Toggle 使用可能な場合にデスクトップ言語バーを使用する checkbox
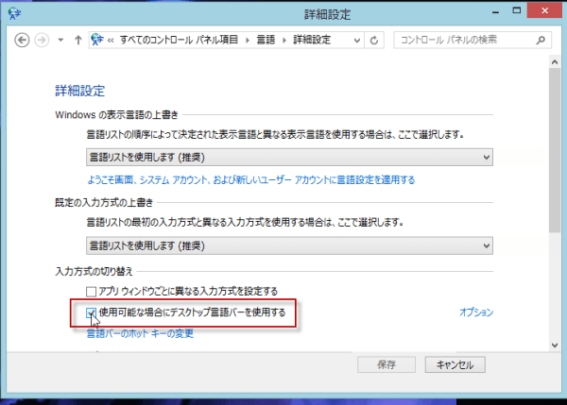Image resolution: width=567 pixels, height=405 pixels. pos(91,312)
